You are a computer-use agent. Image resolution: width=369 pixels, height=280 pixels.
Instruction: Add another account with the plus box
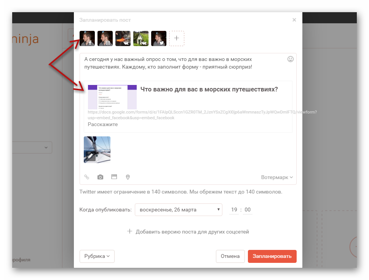176,38
